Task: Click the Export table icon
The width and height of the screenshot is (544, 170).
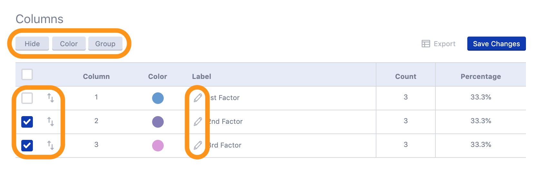Action: (x=426, y=44)
